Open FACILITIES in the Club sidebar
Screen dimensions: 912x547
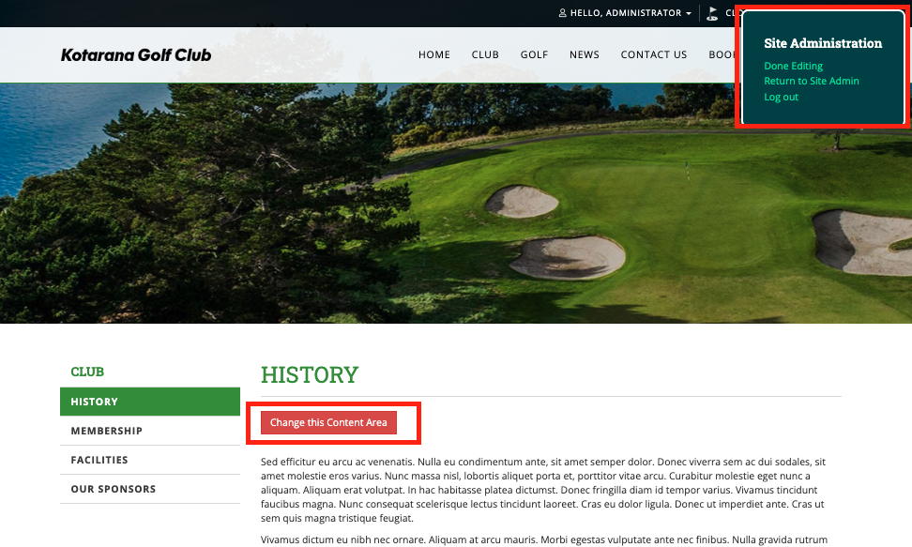150,460
